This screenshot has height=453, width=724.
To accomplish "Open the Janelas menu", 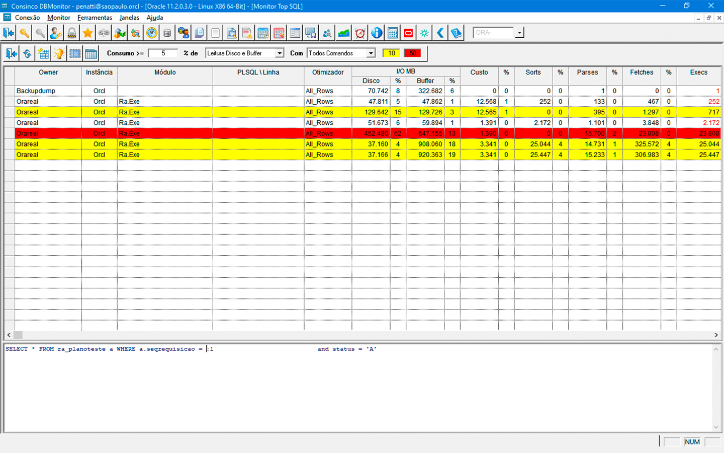I will pyautogui.click(x=129, y=18).
